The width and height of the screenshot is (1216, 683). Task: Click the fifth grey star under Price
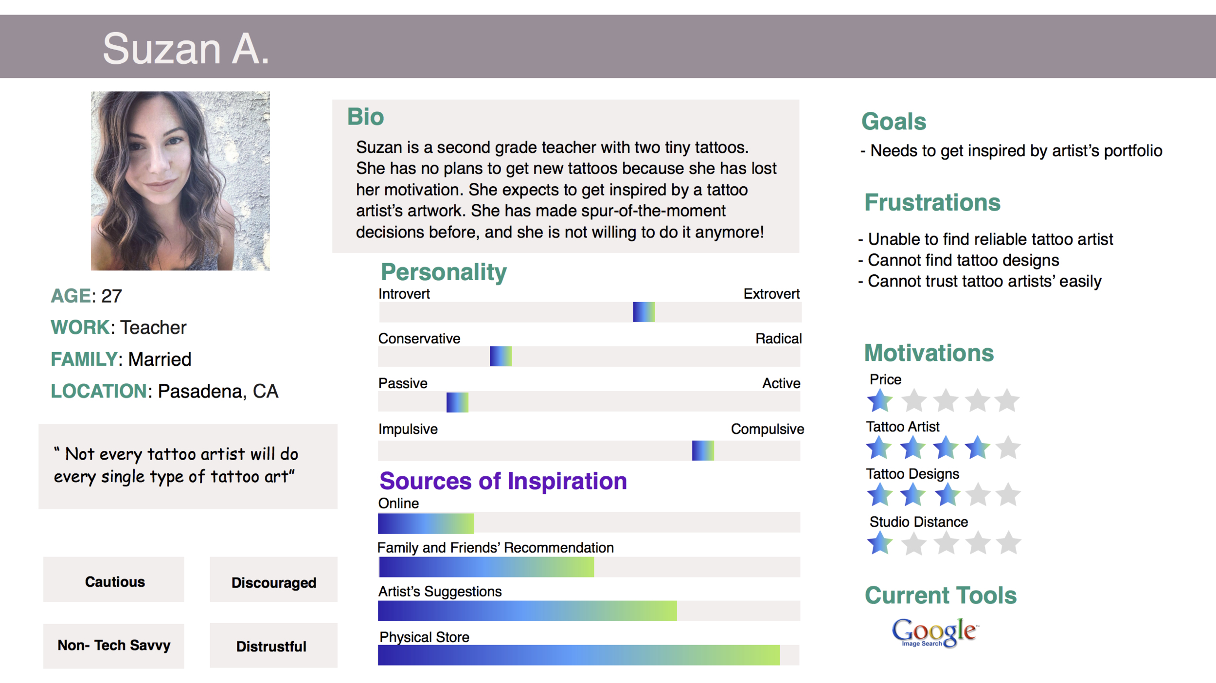pos(1007,400)
